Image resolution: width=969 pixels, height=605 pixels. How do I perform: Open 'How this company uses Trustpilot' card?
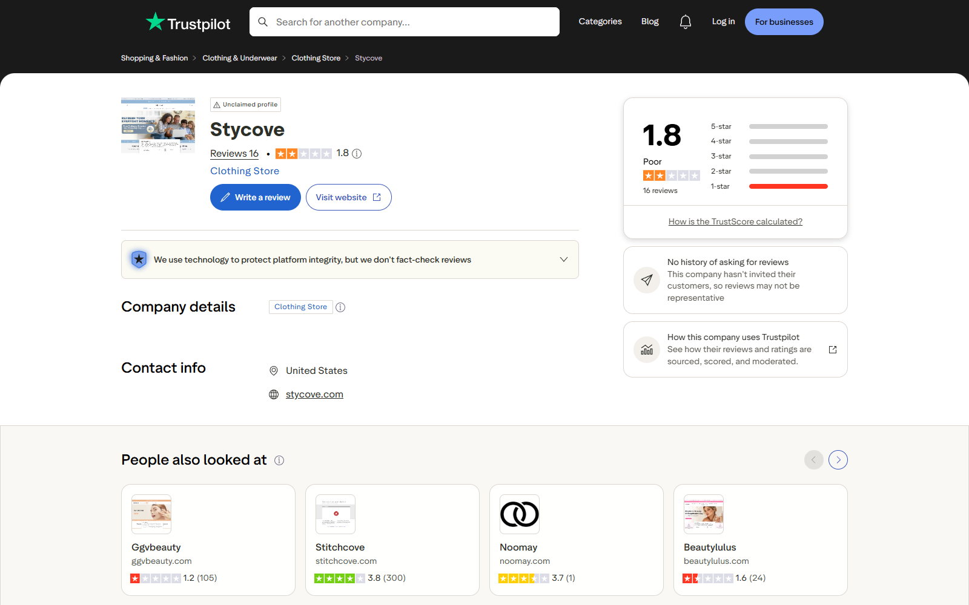(735, 350)
